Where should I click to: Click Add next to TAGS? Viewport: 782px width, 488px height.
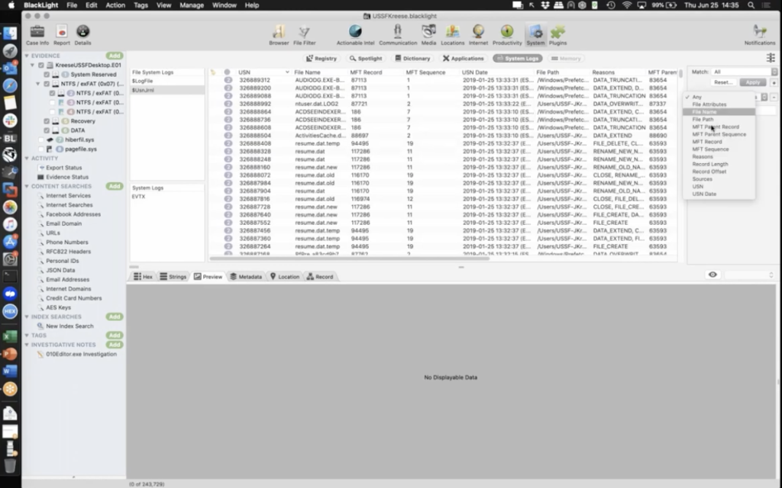coord(115,335)
